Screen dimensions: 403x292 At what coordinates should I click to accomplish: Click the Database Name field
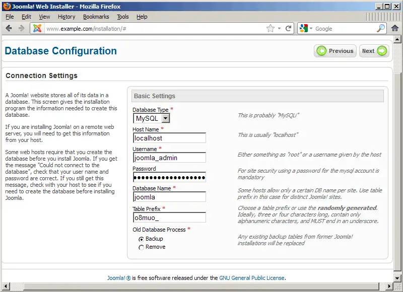pyautogui.click(x=169, y=197)
